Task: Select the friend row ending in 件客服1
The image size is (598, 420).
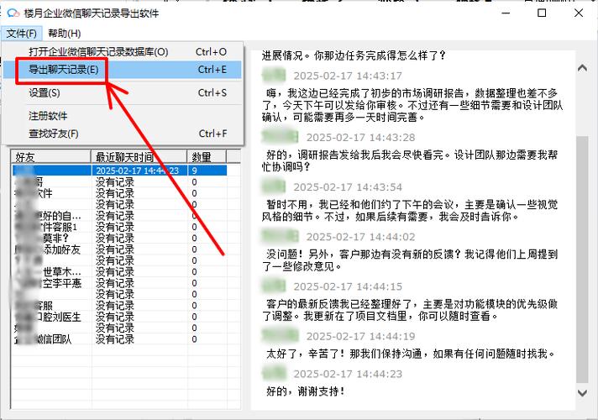Action: (x=120, y=227)
